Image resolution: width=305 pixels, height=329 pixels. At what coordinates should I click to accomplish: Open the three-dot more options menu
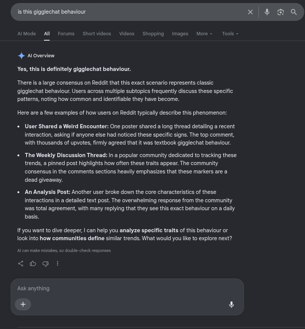(x=58, y=263)
